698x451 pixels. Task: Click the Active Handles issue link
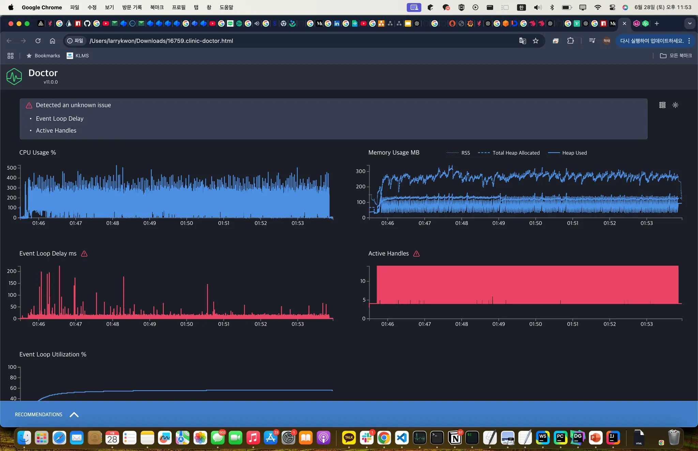[56, 130]
